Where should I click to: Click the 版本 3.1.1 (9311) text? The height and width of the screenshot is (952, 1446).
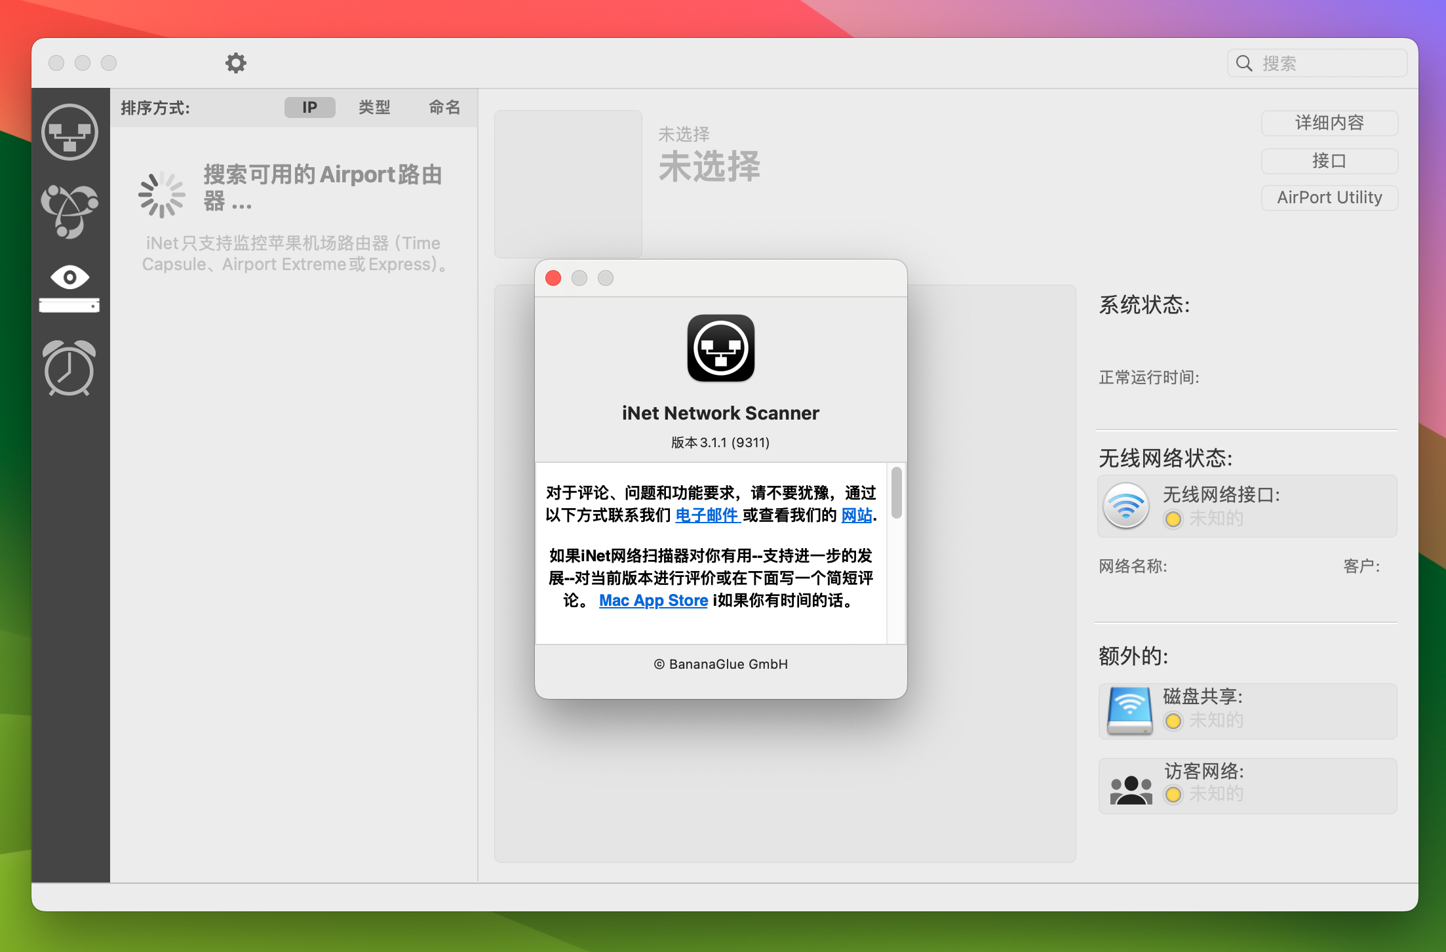[720, 443]
